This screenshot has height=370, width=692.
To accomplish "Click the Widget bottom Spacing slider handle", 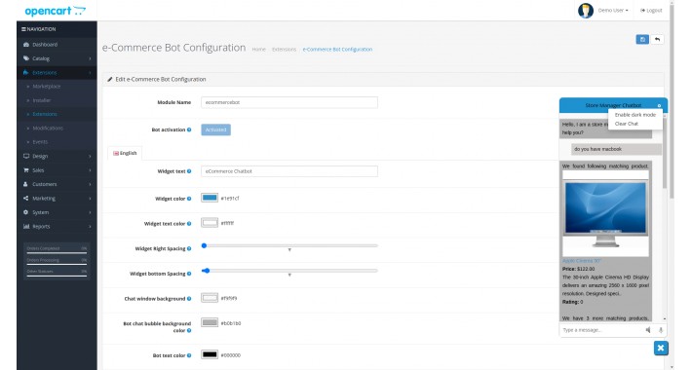I will (x=206, y=271).
